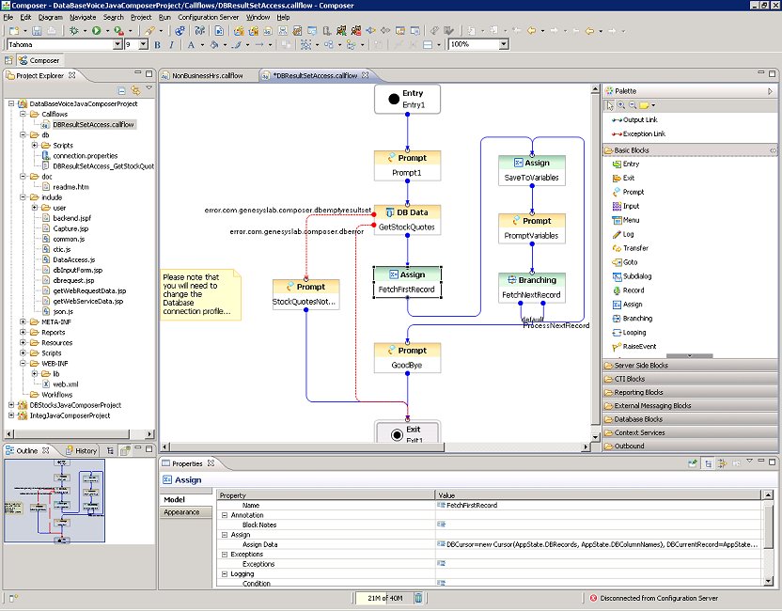782x611 pixels.
Task: Click the Link with Editor icon in Project Explorer
Action: 135,90
